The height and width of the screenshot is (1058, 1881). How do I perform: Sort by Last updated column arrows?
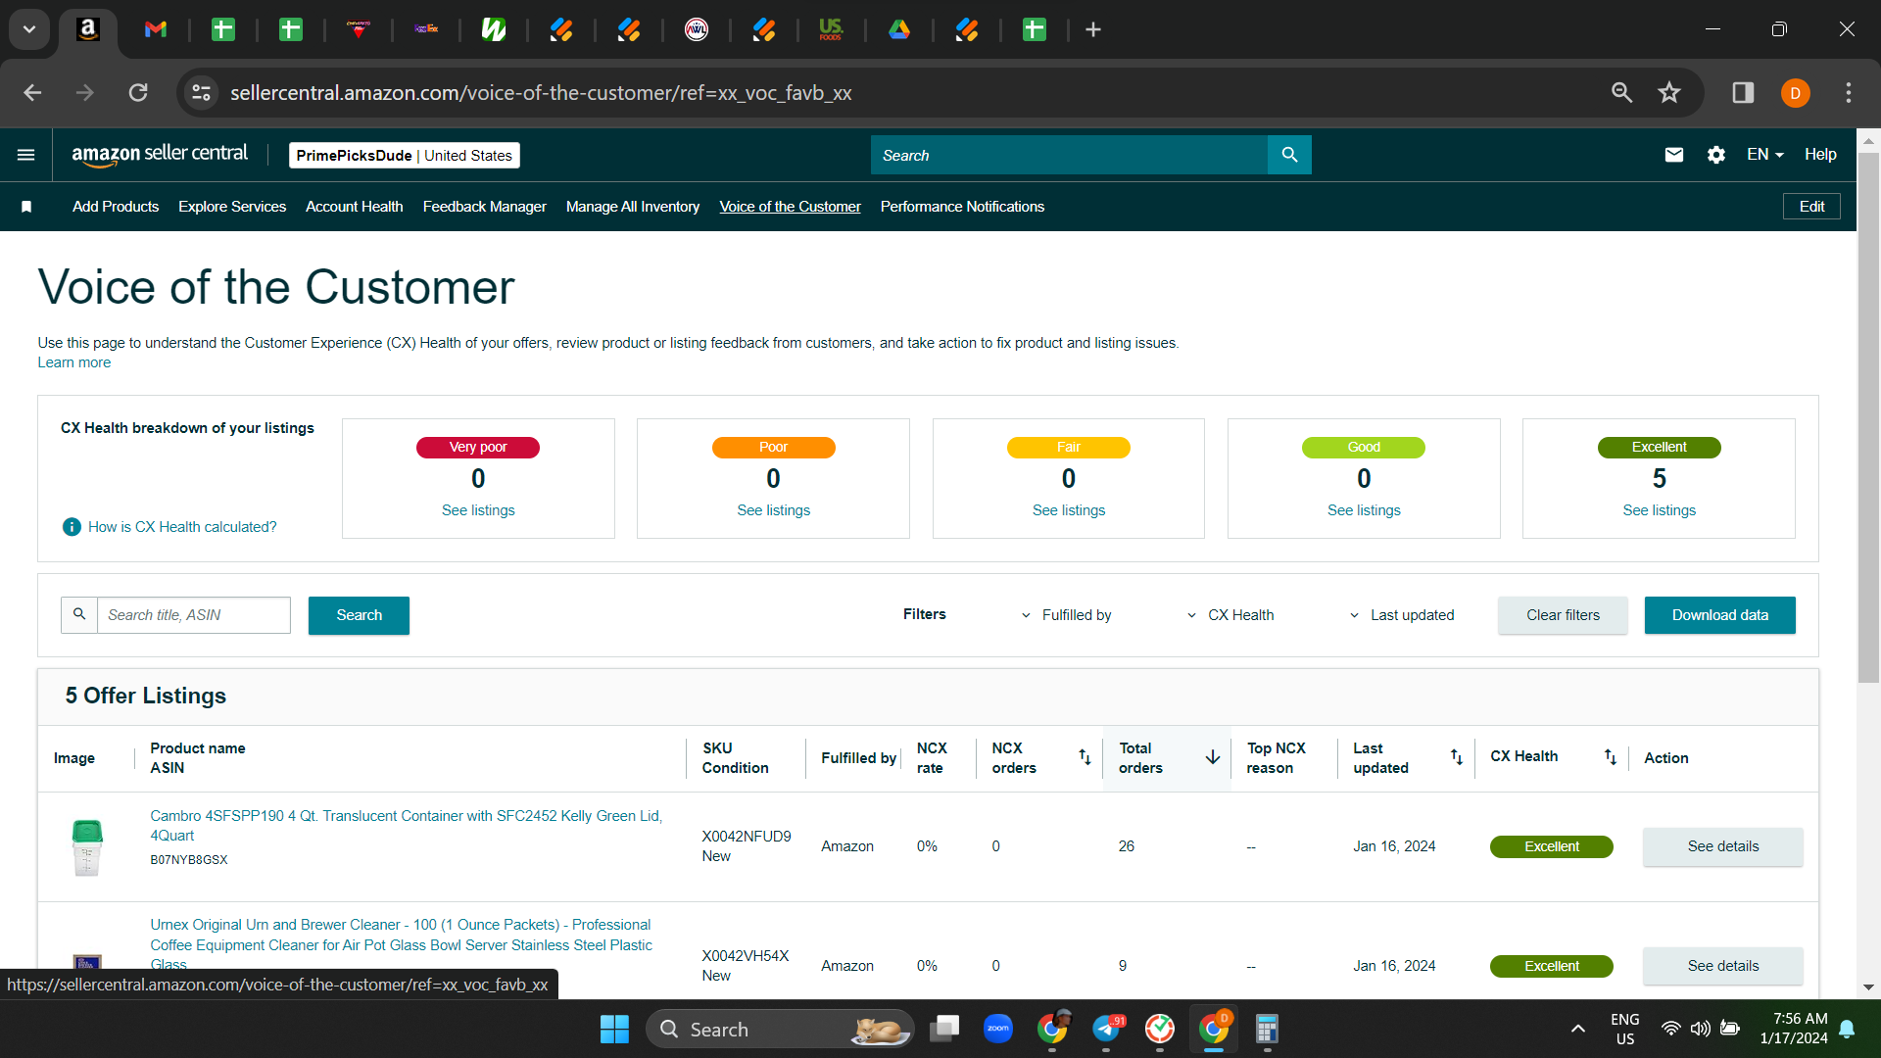[1457, 757]
